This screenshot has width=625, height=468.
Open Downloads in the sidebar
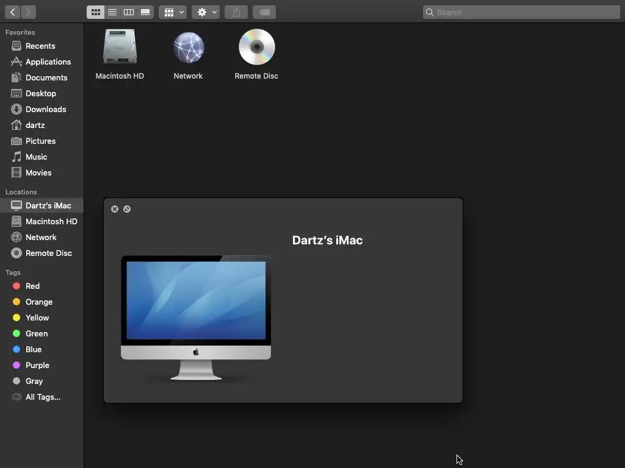click(x=42, y=110)
